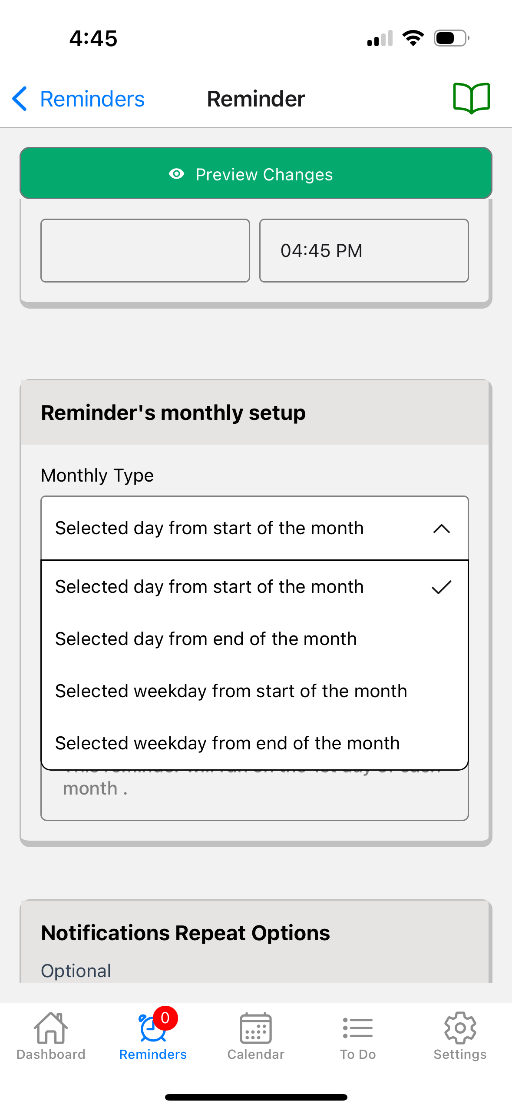Tap the Dashboard house icon
512x1111 pixels.
(51, 1028)
